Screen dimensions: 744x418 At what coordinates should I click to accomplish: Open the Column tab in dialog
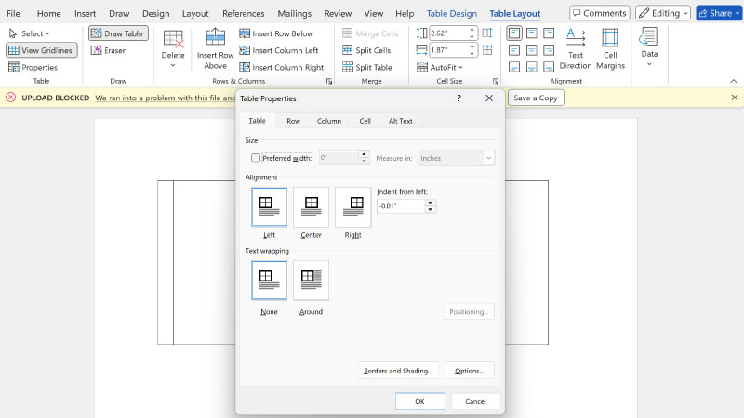[x=329, y=121]
